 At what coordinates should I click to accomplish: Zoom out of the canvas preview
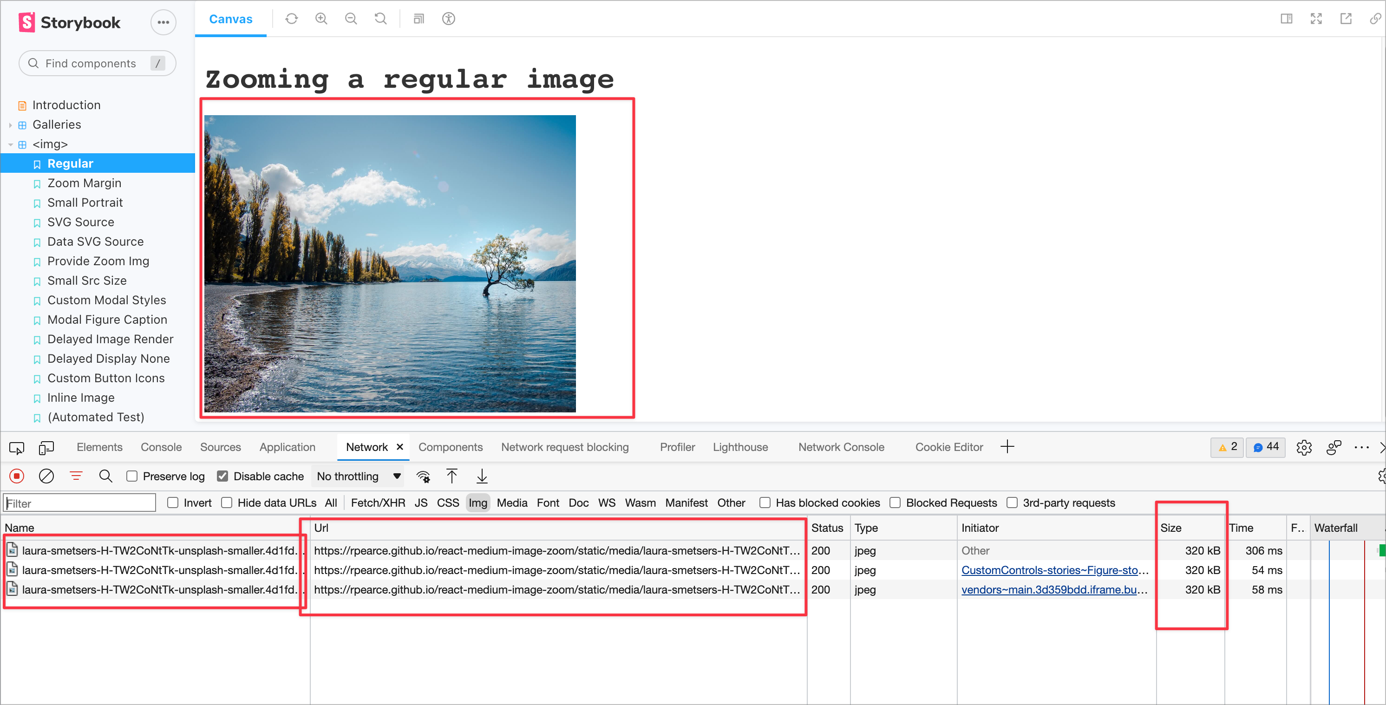tap(350, 18)
